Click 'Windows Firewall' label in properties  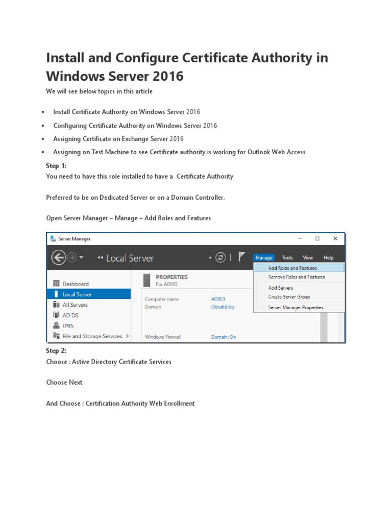163,337
